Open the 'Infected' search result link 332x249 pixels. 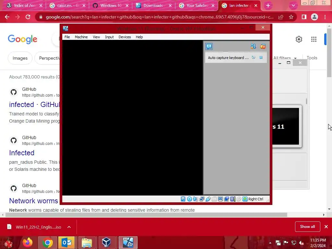pyautogui.click(x=22, y=153)
